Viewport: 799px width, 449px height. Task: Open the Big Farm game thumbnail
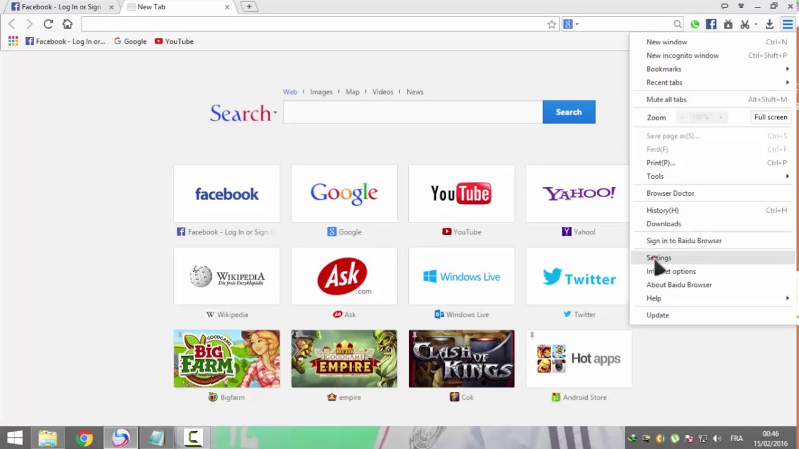227,359
